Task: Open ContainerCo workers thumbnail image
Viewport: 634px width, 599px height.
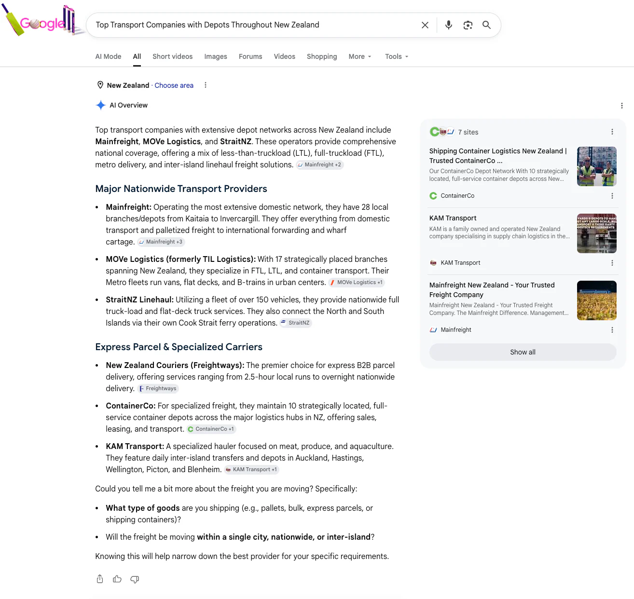Action: tap(597, 166)
